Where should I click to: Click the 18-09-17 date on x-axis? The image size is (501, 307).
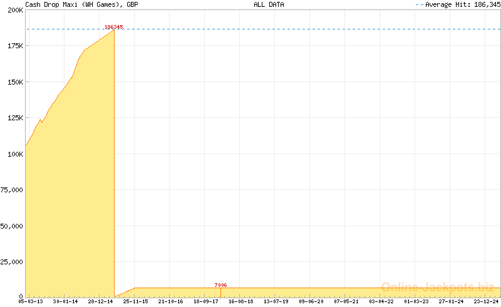pyautogui.click(x=206, y=301)
